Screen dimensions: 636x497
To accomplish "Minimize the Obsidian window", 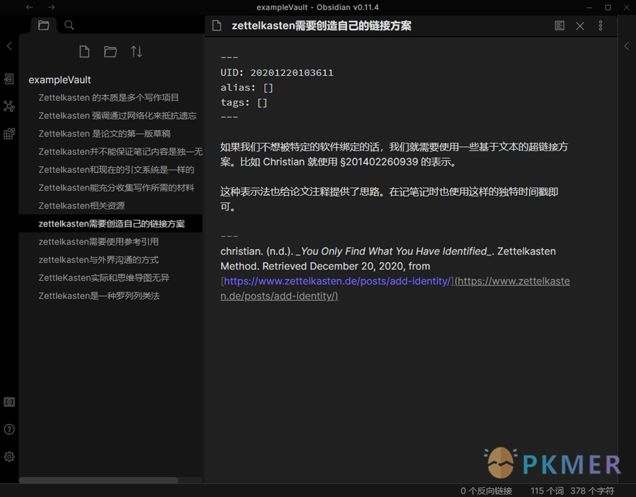I will click(589, 8).
